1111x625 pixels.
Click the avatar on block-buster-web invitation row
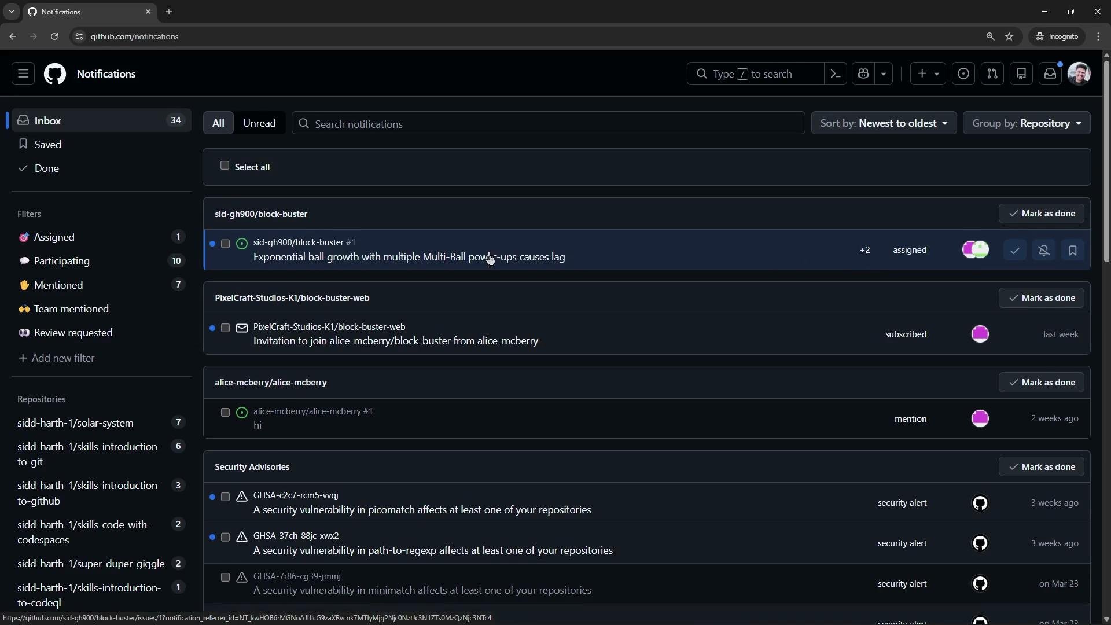(x=980, y=334)
